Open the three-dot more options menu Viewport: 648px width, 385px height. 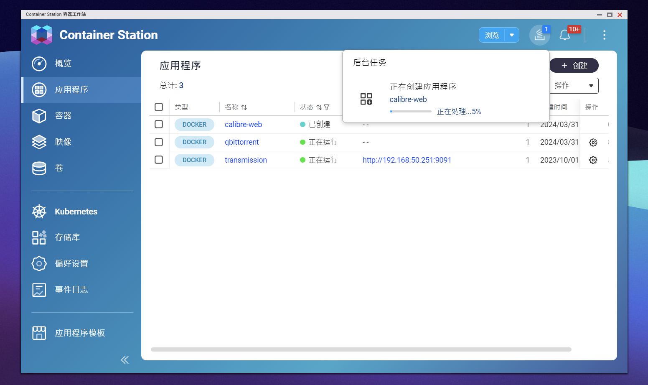604,35
